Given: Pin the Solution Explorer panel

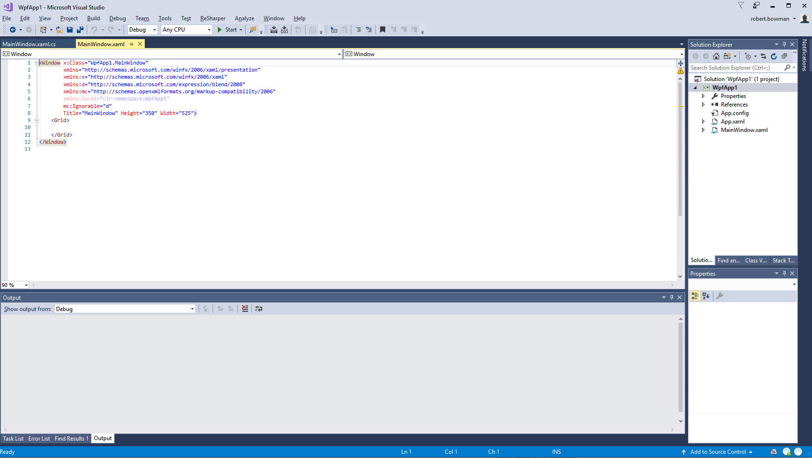Looking at the screenshot, I should point(785,44).
